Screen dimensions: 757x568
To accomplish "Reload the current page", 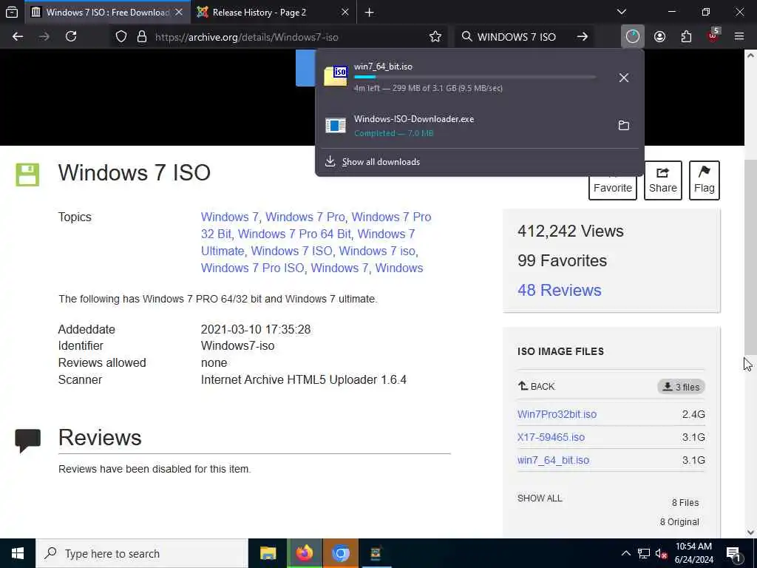I will point(71,37).
